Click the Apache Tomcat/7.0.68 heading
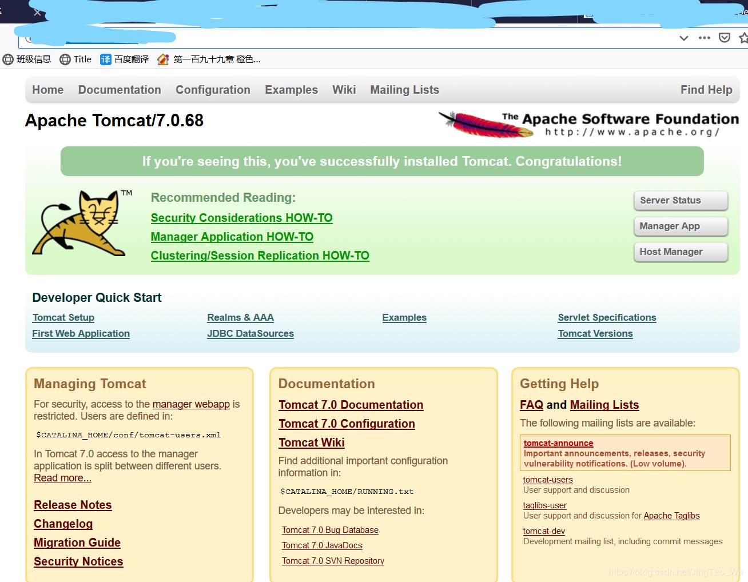 [114, 121]
